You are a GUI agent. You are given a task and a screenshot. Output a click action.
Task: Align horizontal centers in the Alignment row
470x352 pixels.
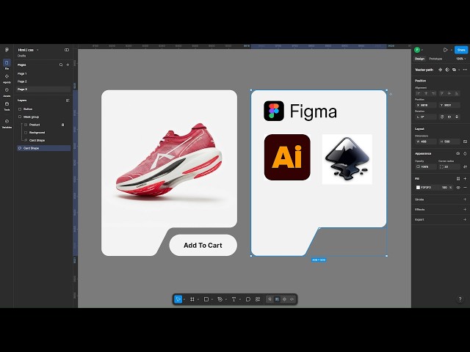point(426,93)
